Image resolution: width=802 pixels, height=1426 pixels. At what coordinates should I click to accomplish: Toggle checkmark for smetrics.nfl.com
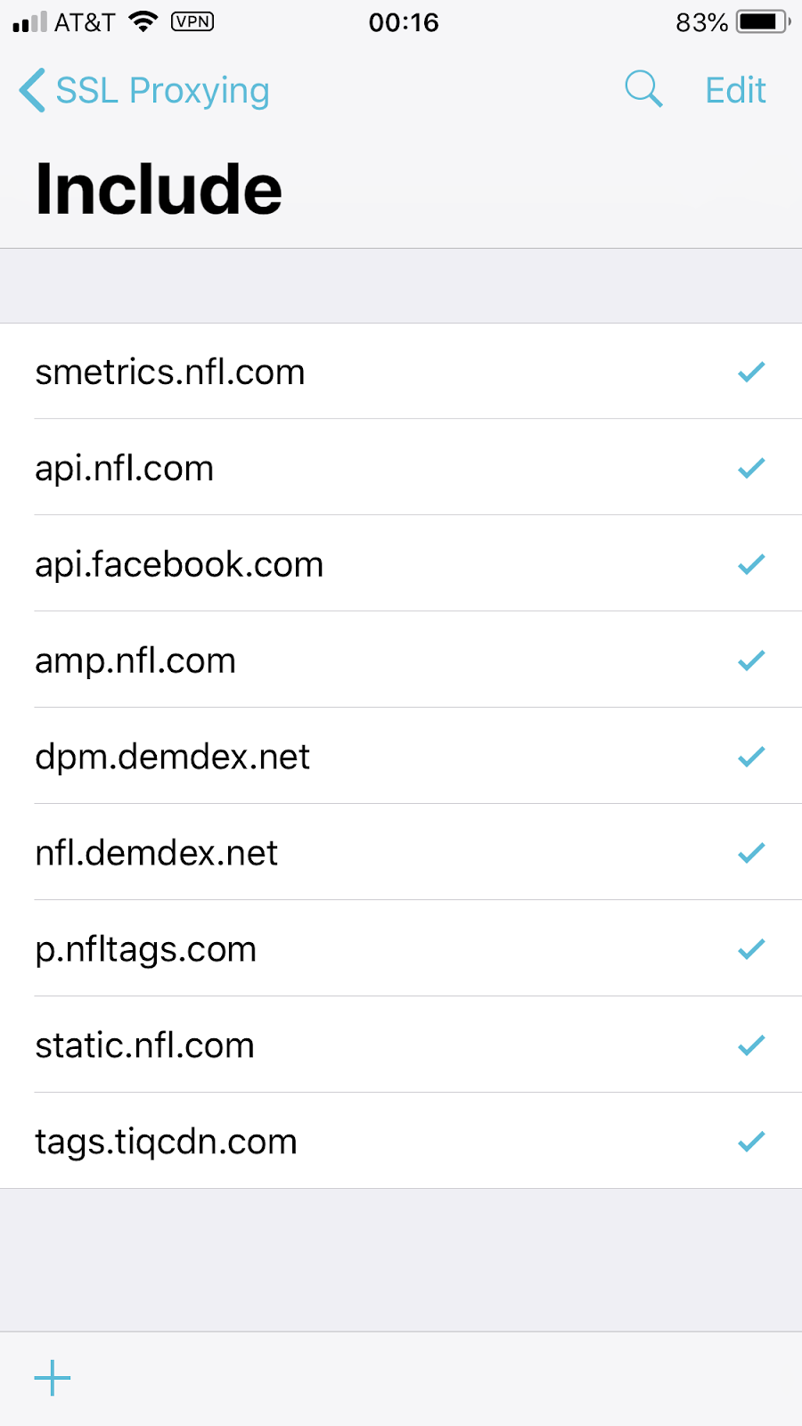(x=751, y=372)
